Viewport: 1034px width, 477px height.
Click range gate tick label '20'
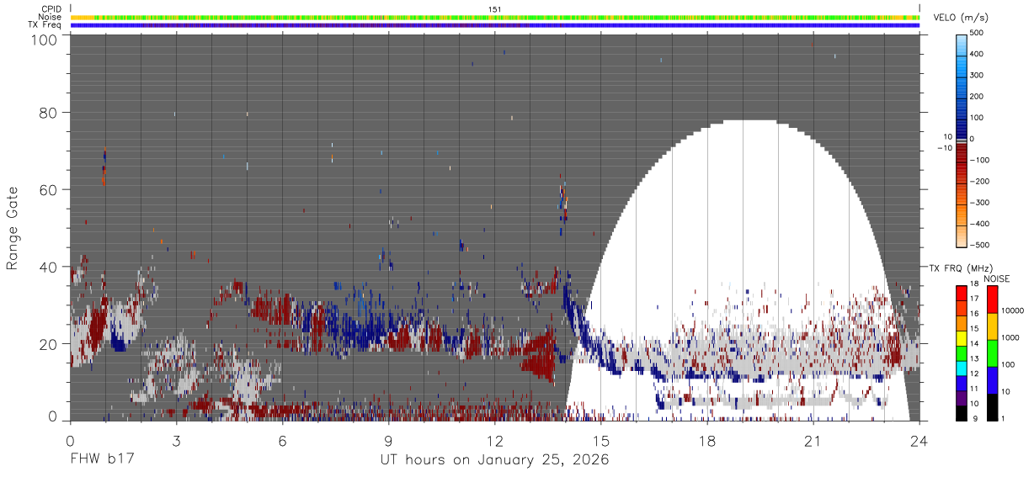[48, 343]
